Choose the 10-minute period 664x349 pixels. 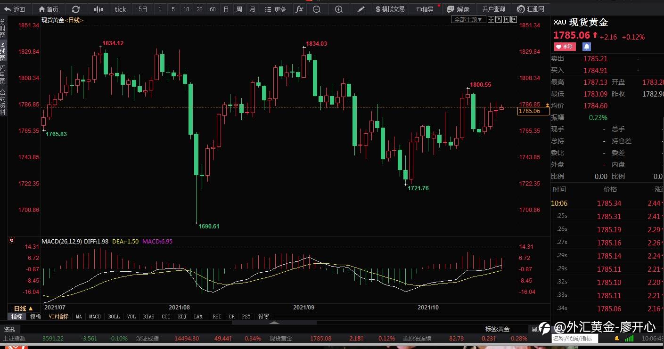[x=187, y=9]
